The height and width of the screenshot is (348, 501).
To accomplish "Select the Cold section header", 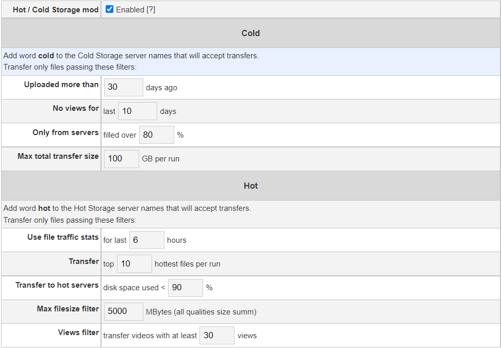I will click(250, 33).
